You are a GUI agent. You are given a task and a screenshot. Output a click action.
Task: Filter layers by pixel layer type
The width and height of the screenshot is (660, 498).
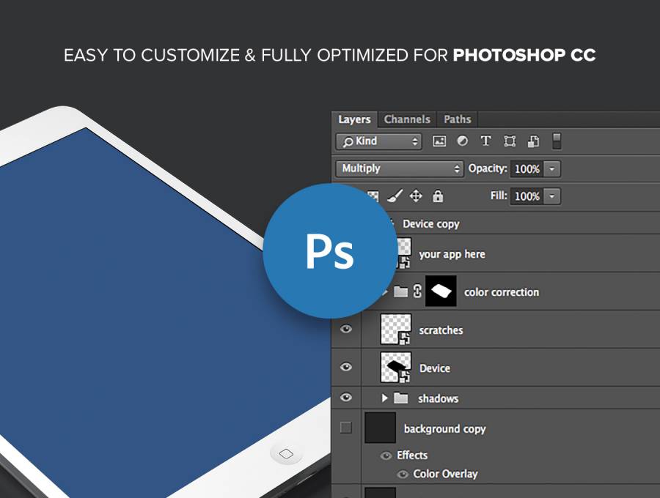tap(439, 141)
